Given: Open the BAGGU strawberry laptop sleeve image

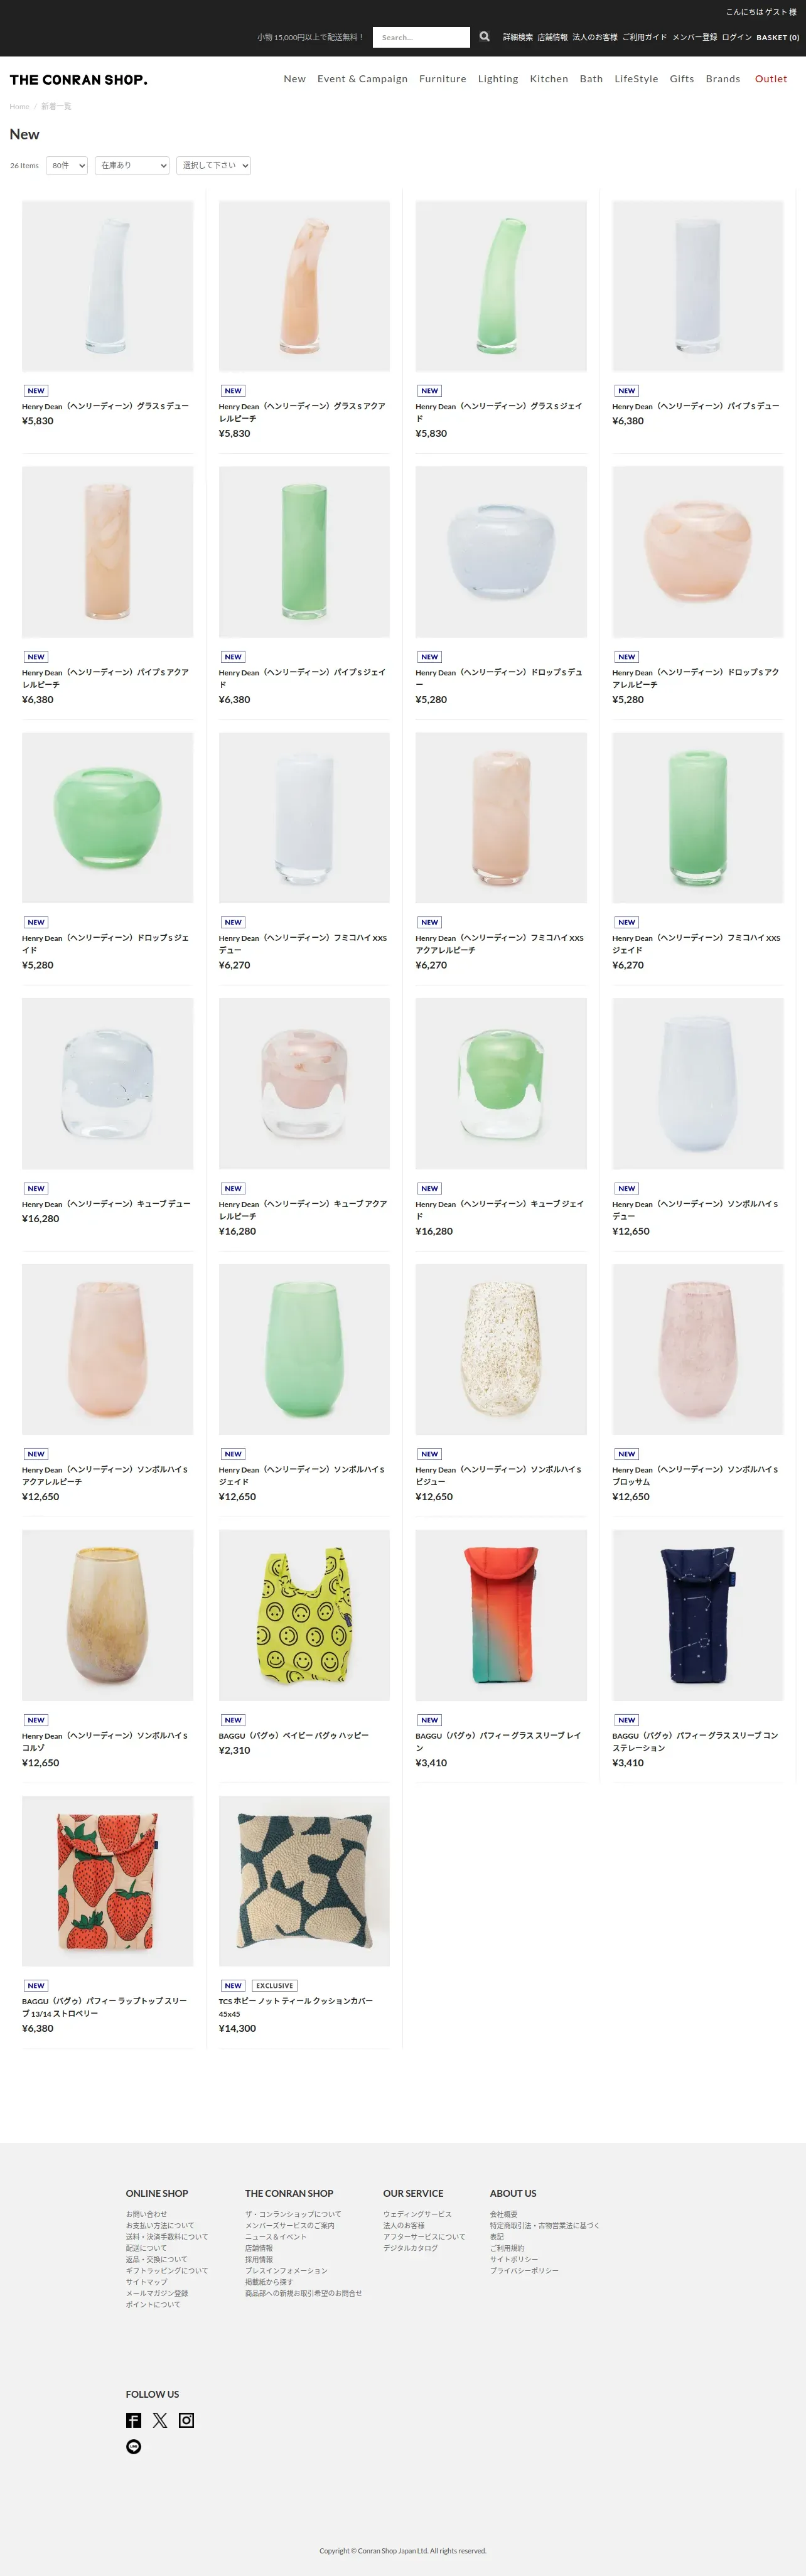Looking at the screenshot, I should click(108, 1881).
